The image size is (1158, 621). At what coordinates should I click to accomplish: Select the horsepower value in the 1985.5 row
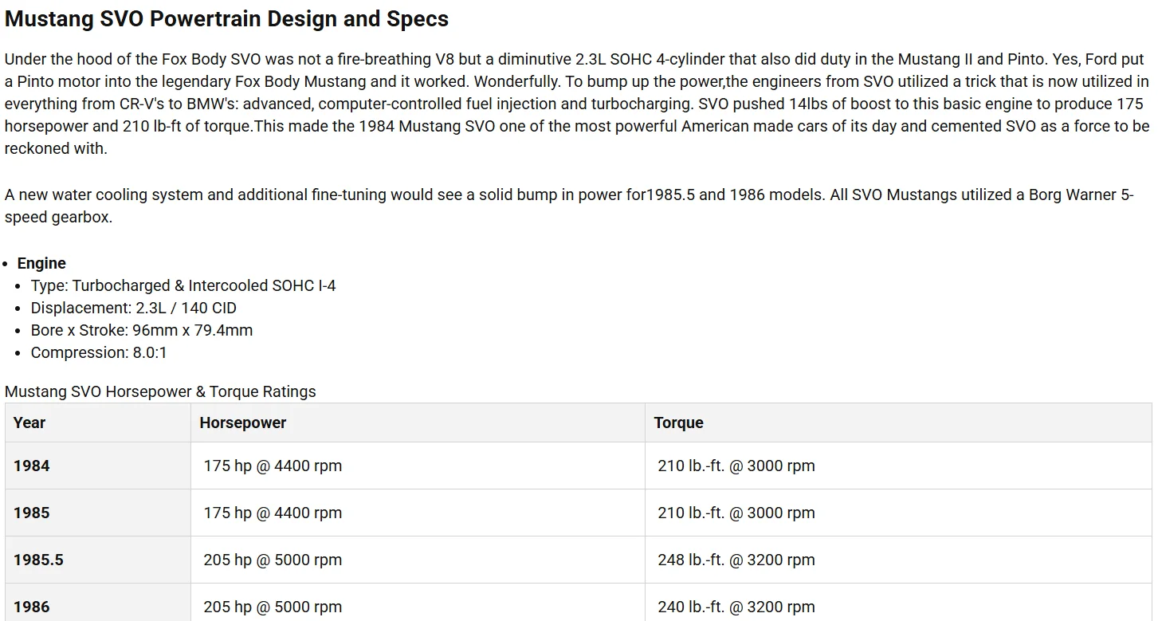(273, 560)
